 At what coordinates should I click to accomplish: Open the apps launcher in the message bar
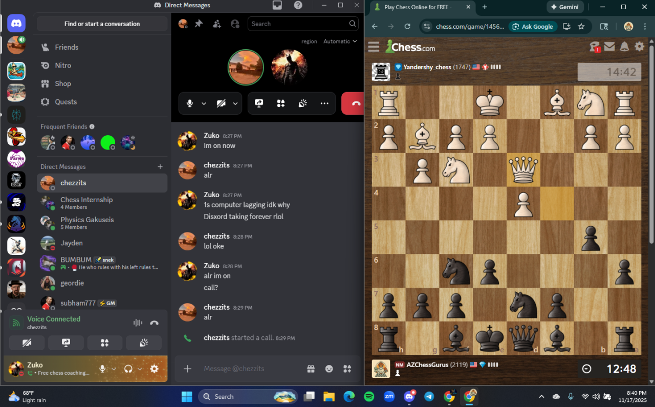click(347, 369)
